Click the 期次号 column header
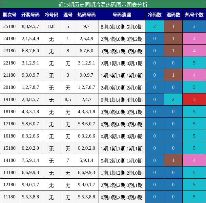This screenshot has height=203, width=206. [10, 15]
